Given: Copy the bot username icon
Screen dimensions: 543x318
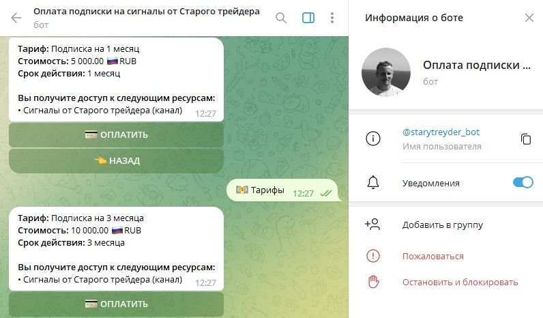Looking at the screenshot, I should (x=526, y=139).
